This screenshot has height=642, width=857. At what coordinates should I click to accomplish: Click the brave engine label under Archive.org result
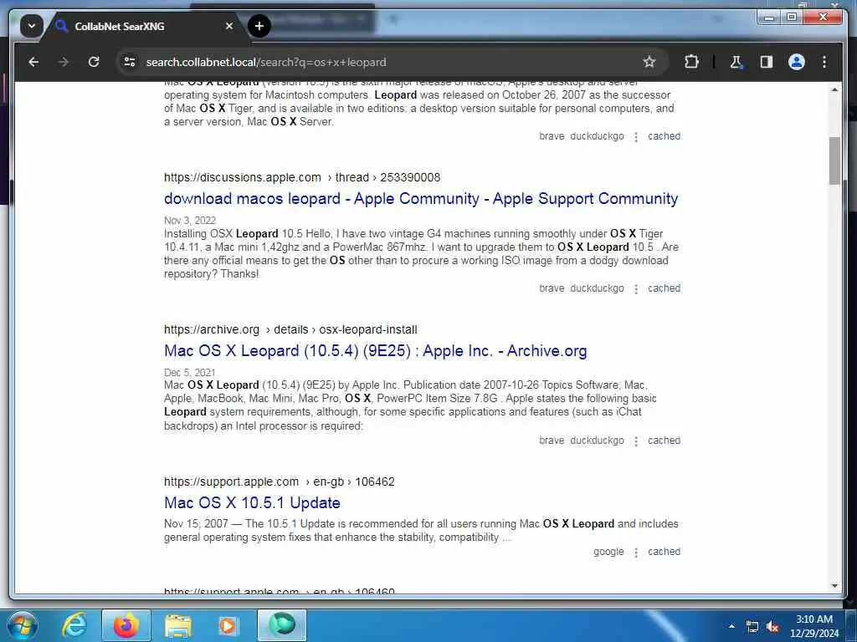coord(552,441)
